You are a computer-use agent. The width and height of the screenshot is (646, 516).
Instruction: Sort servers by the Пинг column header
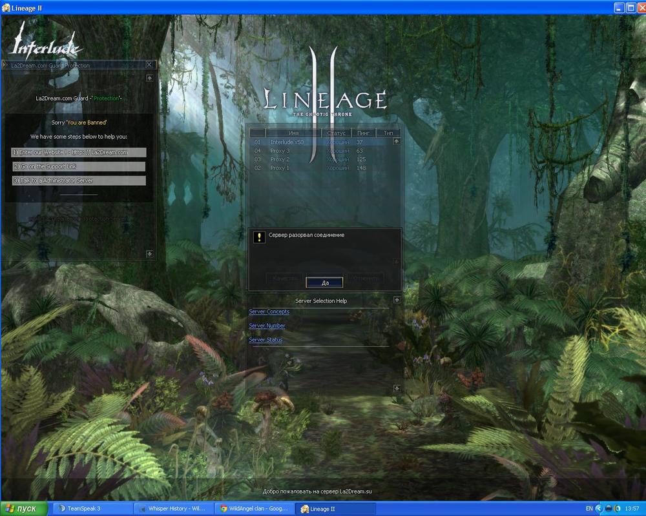(x=364, y=133)
